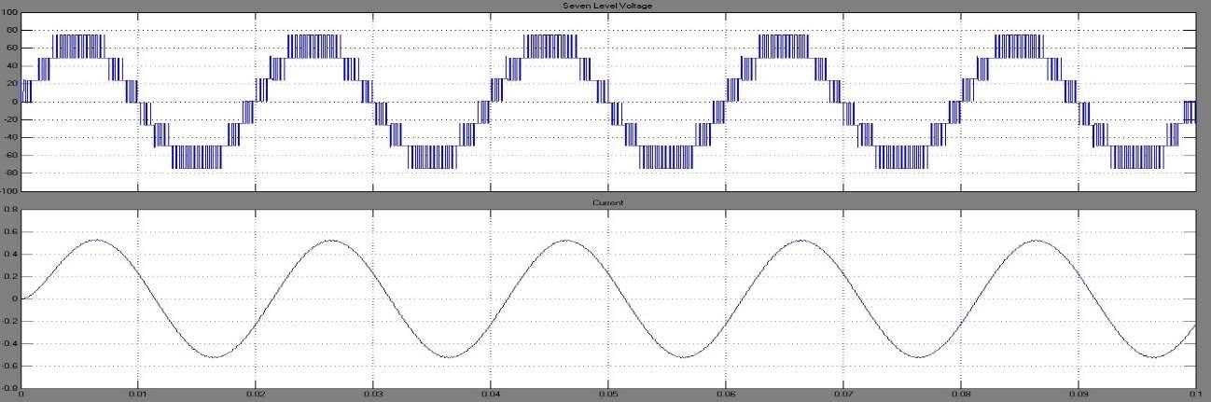Click the 0.03 time-axis tick label
1211x402 pixels.
[373, 395]
